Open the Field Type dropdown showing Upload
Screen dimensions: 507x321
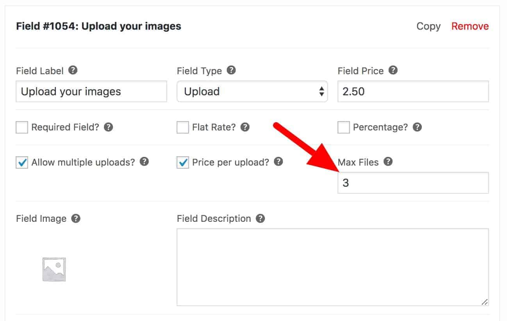[x=252, y=91]
